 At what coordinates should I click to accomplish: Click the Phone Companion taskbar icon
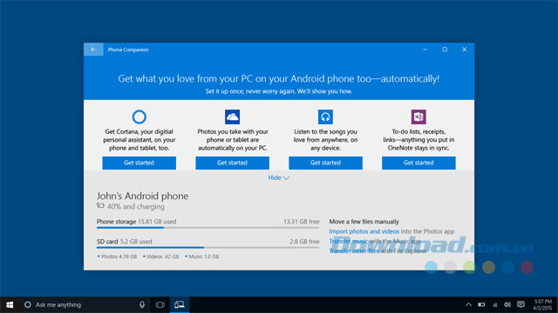(180, 304)
